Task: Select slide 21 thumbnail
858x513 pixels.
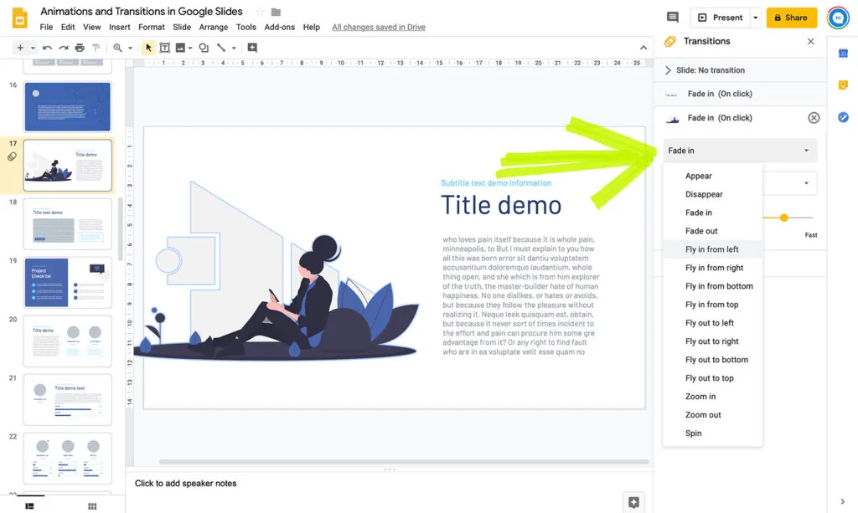Action: tap(67, 400)
